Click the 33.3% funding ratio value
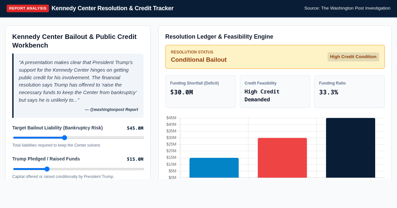The image size is (397, 208). click(329, 92)
